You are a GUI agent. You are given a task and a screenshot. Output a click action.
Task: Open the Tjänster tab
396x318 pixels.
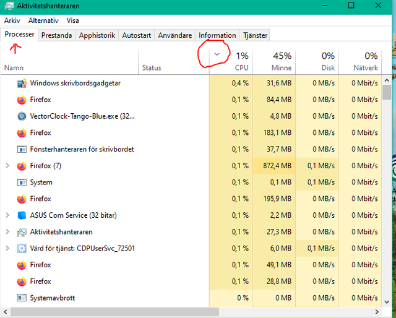255,35
